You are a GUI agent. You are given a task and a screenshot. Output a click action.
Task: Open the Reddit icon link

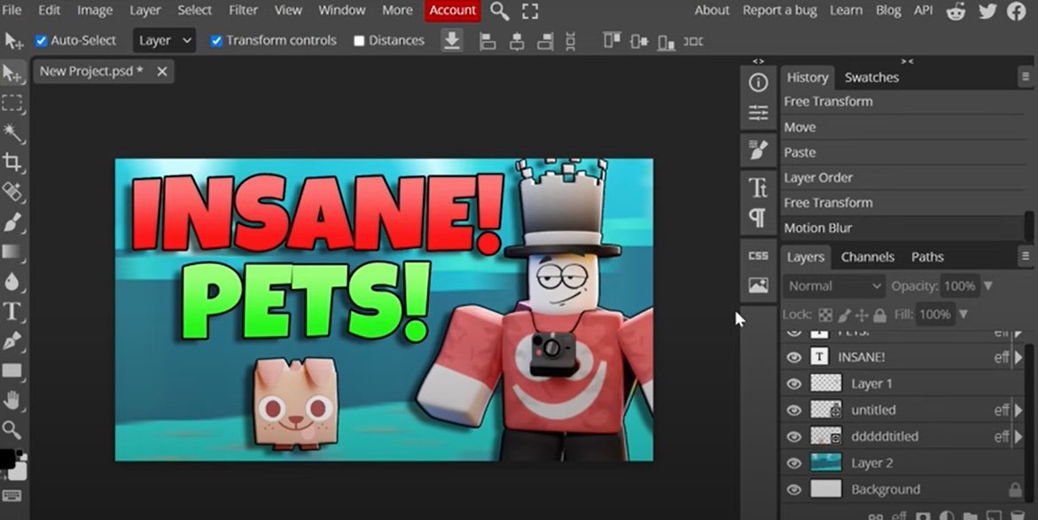pyautogui.click(x=956, y=11)
